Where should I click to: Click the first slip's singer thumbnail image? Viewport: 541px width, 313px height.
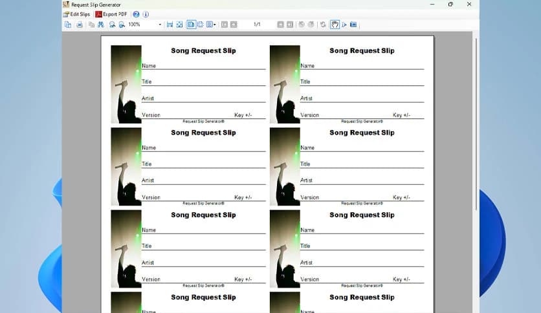126,84
